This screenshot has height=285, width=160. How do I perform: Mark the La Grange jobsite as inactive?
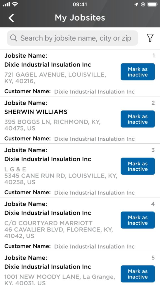point(137,274)
